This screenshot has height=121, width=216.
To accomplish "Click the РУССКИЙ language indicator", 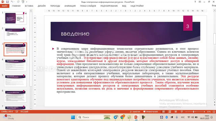I will [24, 112].
